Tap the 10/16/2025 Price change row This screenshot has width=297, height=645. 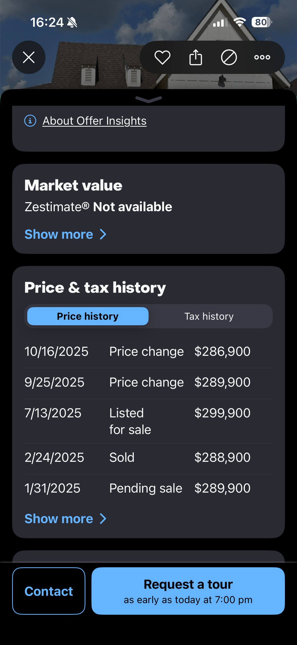[x=148, y=352]
